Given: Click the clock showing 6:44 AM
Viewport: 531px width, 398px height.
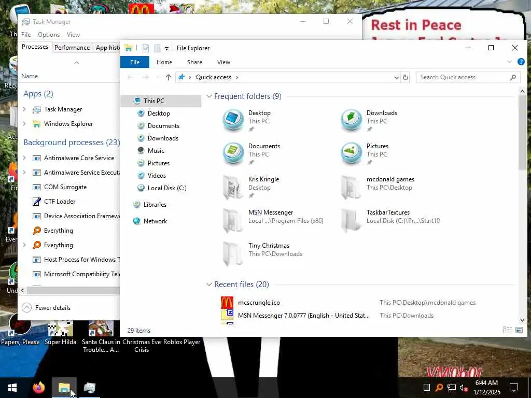Looking at the screenshot, I should point(486,388).
